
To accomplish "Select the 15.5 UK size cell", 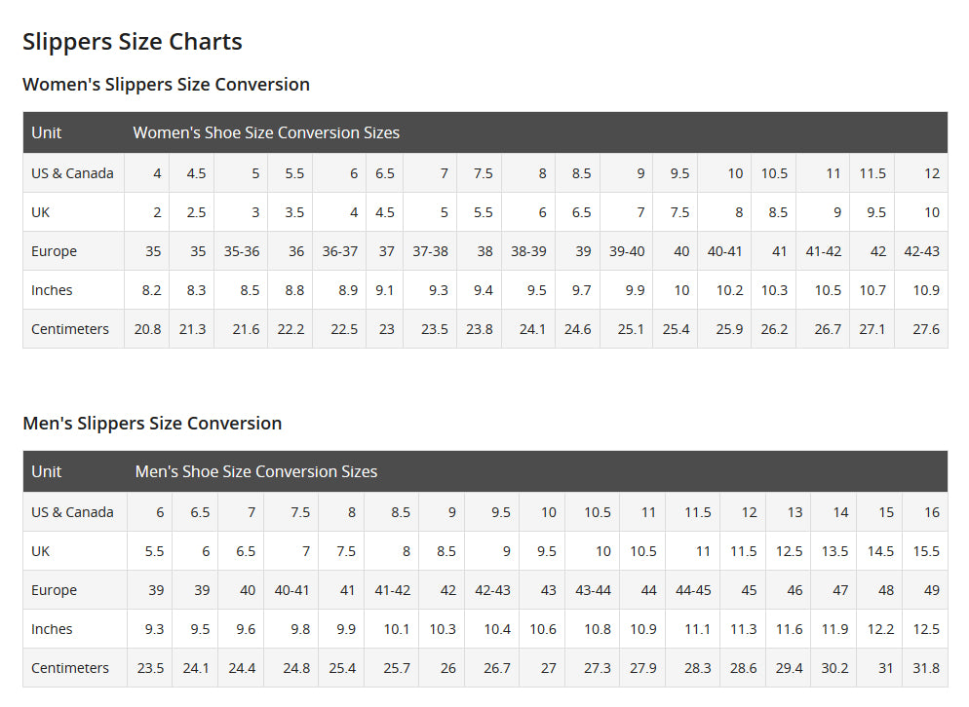I will tap(925, 551).
